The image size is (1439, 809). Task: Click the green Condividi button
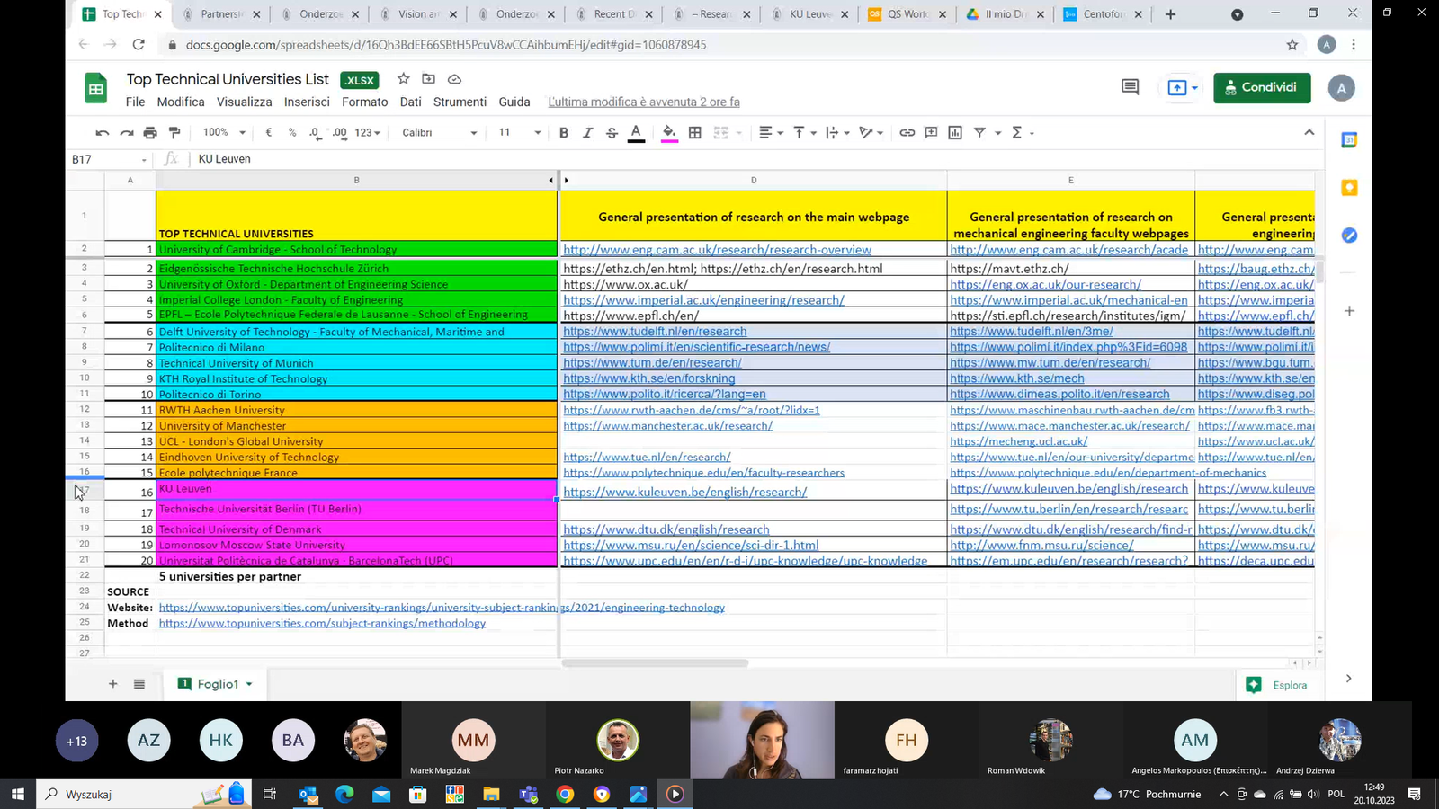pyautogui.click(x=1261, y=87)
